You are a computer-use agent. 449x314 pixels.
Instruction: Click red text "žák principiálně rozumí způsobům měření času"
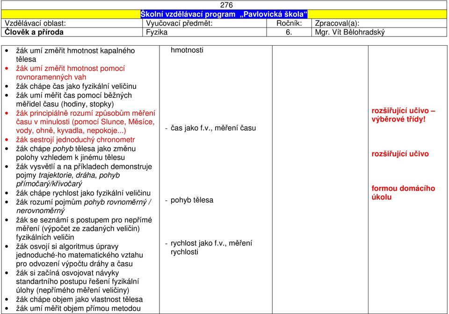tap(86, 122)
